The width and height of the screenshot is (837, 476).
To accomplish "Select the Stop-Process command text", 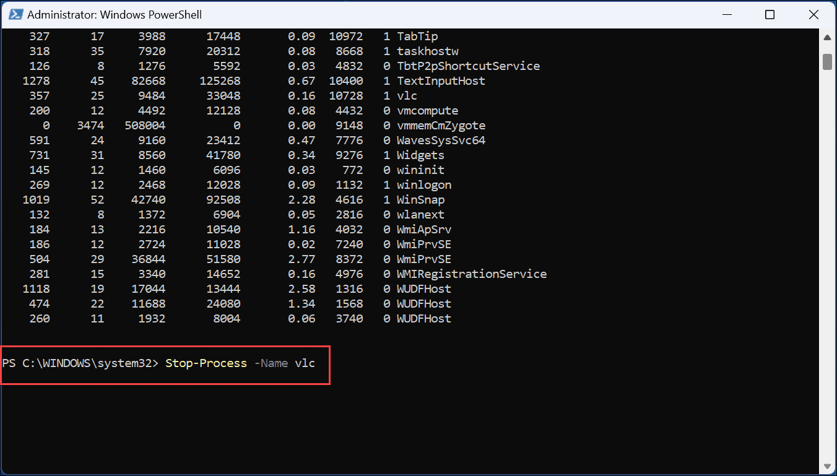I will 206,363.
